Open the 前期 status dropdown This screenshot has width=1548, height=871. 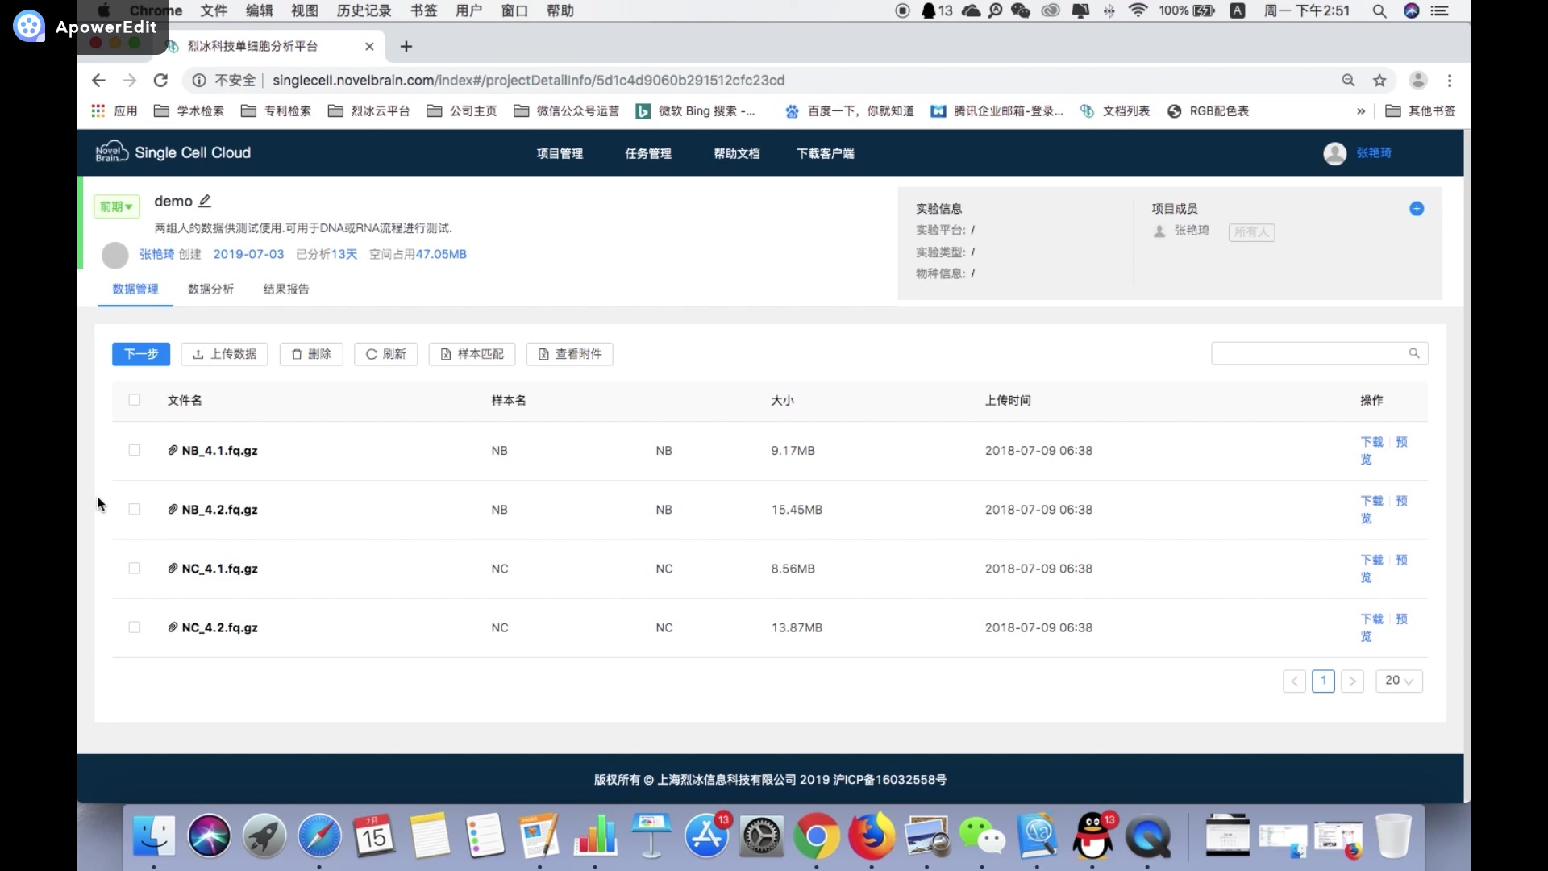pos(116,206)
